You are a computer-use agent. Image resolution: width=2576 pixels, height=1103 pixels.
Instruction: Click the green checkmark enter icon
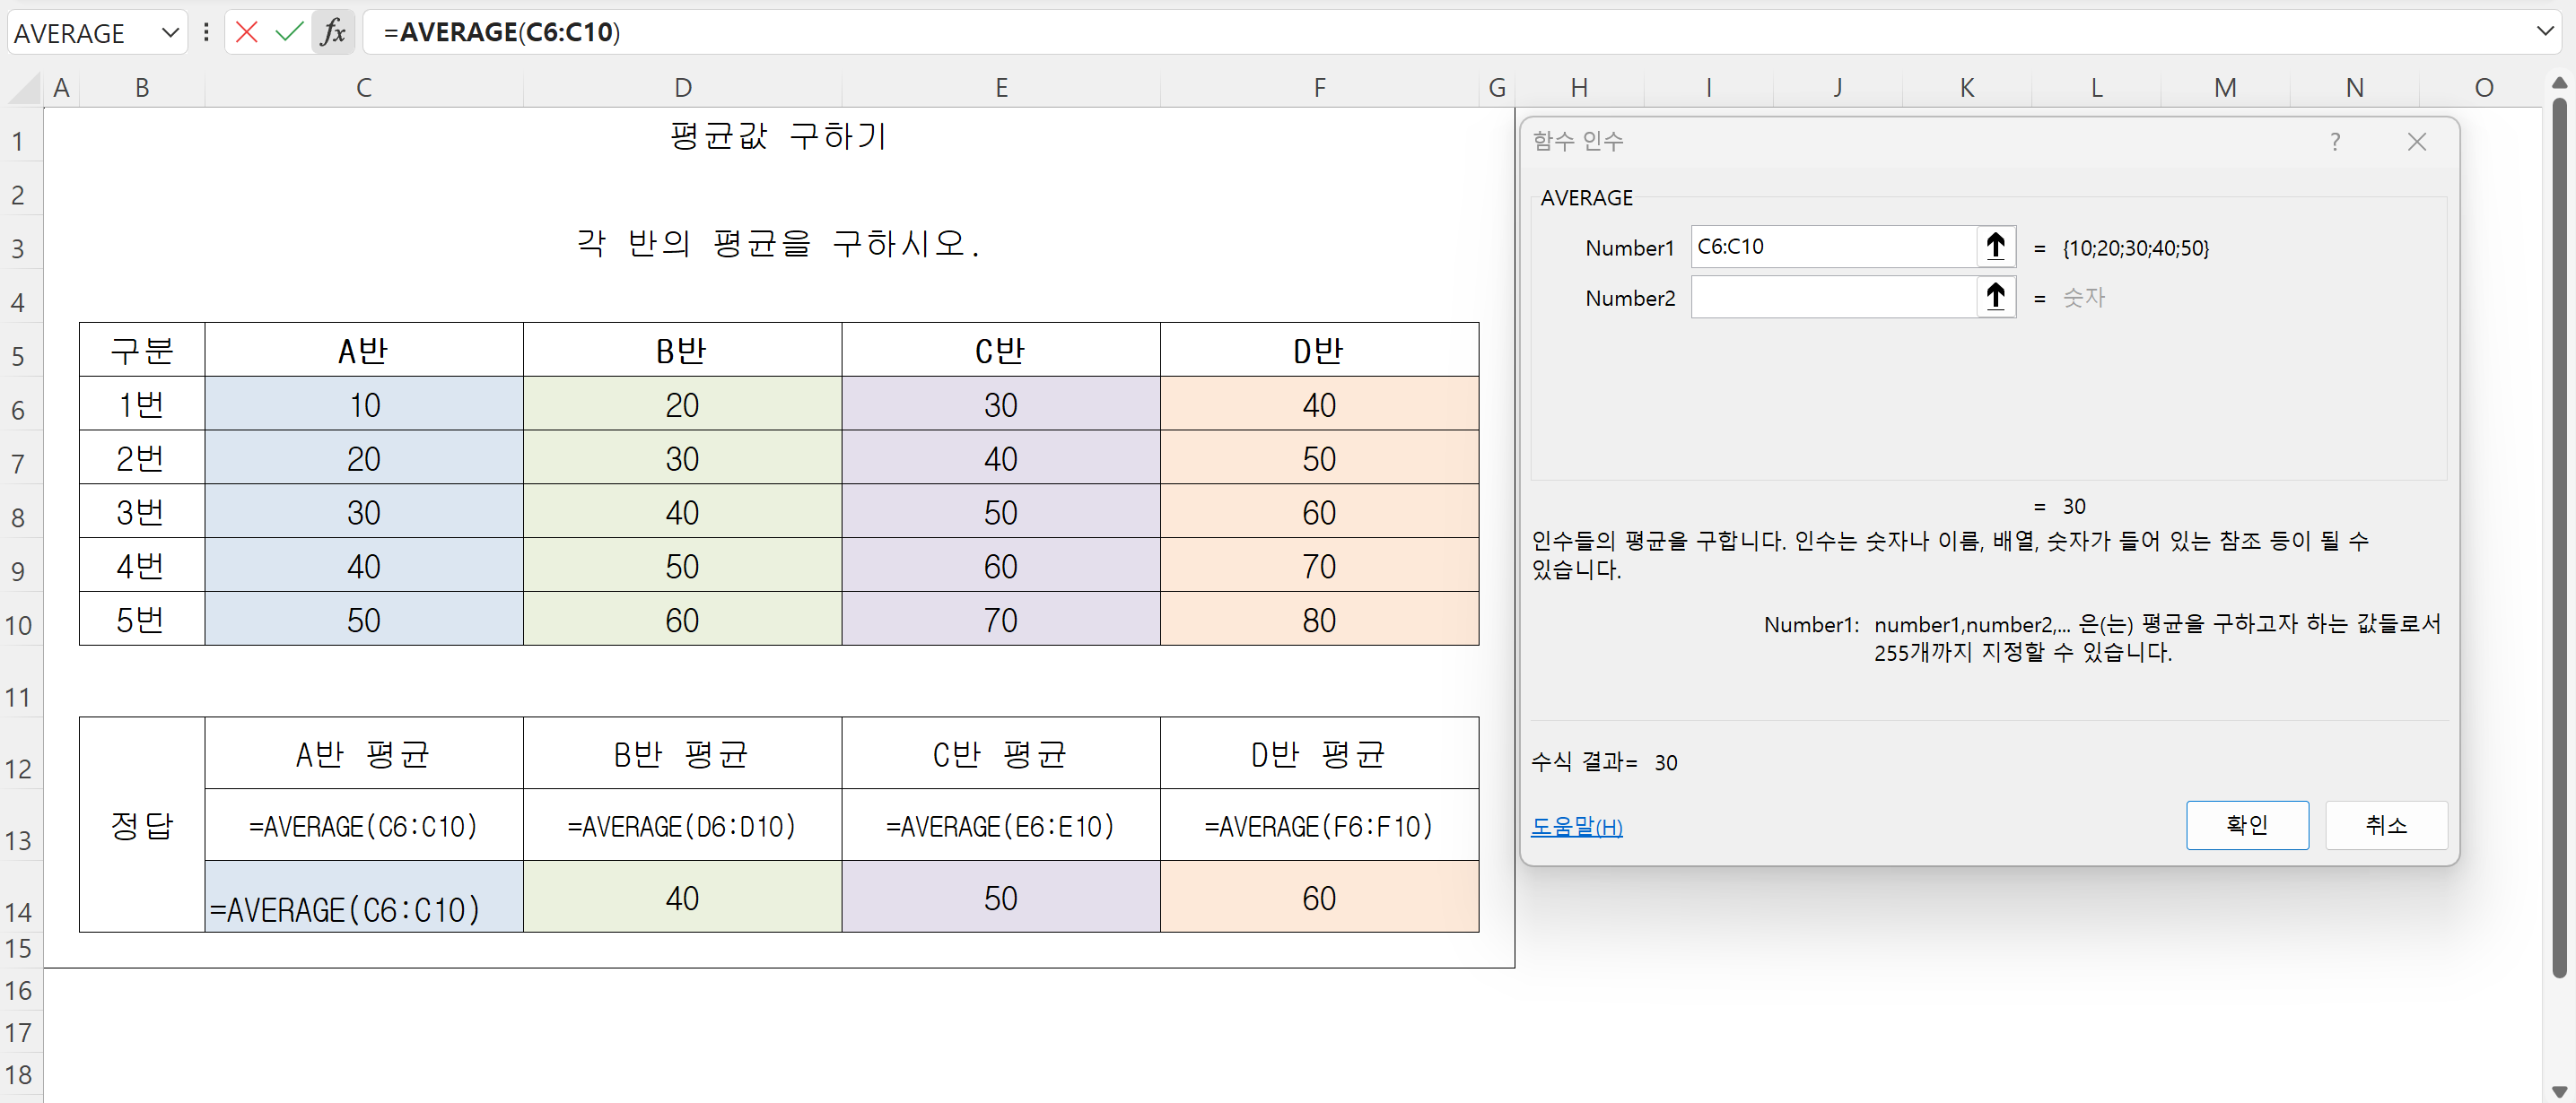(289, 32)
